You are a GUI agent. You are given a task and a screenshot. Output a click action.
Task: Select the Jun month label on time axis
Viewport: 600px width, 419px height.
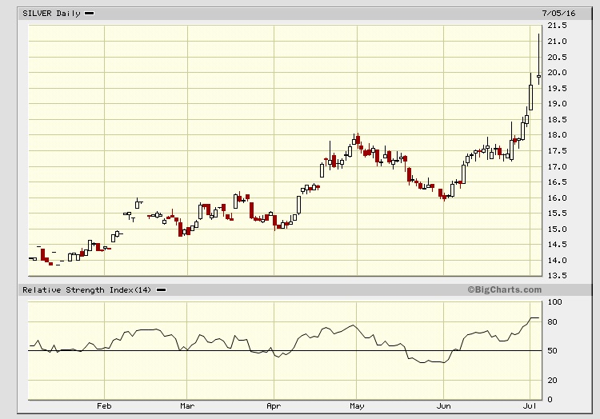pyautogui.click(x=444, y=405)
